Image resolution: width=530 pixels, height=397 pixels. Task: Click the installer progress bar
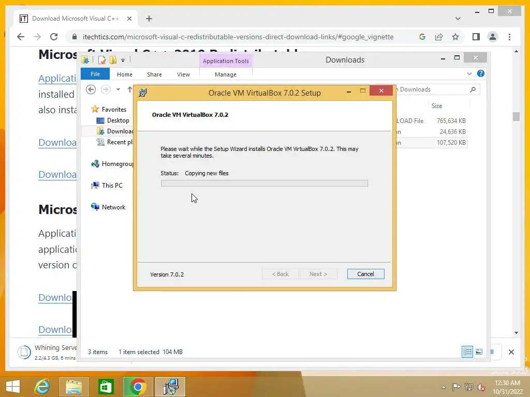(264, 184)
